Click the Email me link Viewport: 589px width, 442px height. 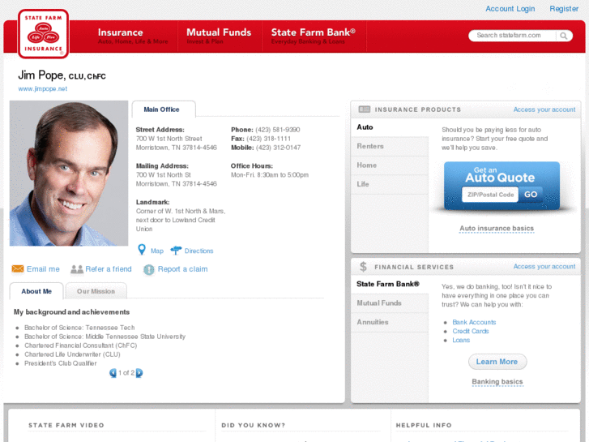[43, 269]
